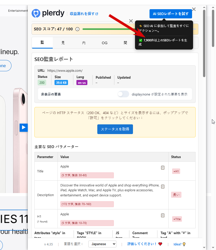This screenshot has height=250, width=216.
Task: Switch to the 見 tab
Action: click(63, 43)
